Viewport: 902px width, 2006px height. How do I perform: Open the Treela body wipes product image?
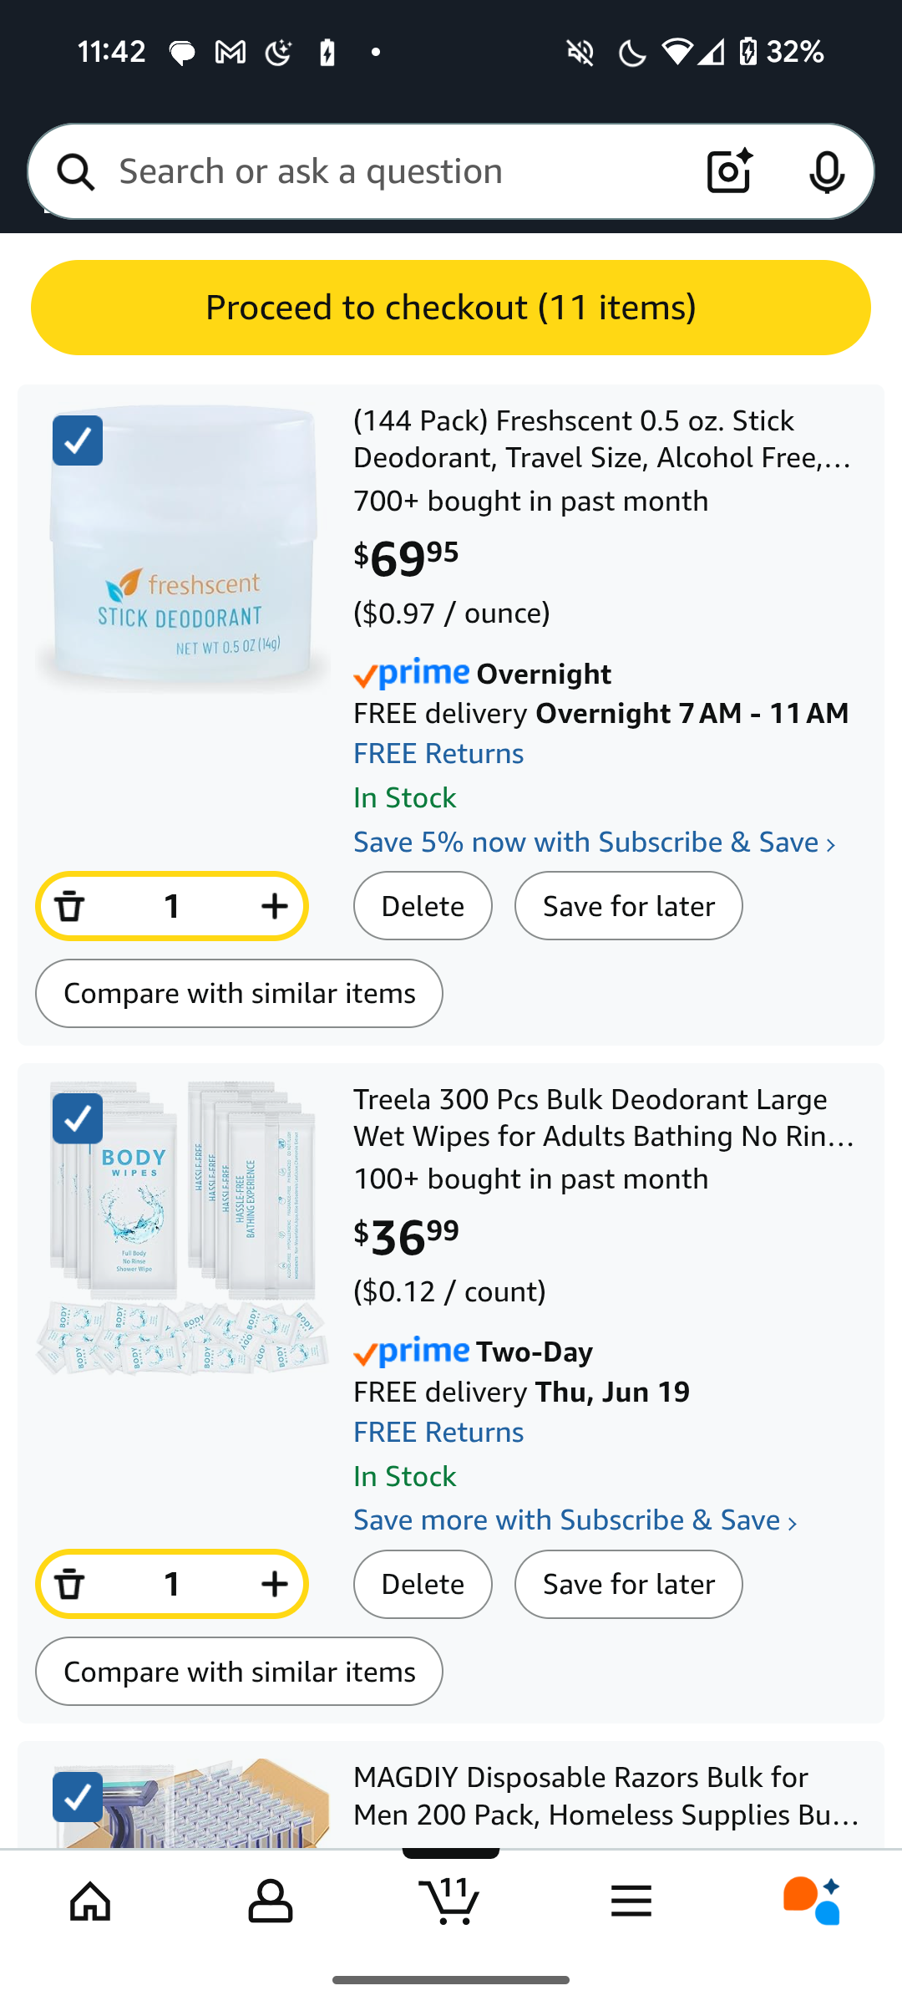point(184,1229)
